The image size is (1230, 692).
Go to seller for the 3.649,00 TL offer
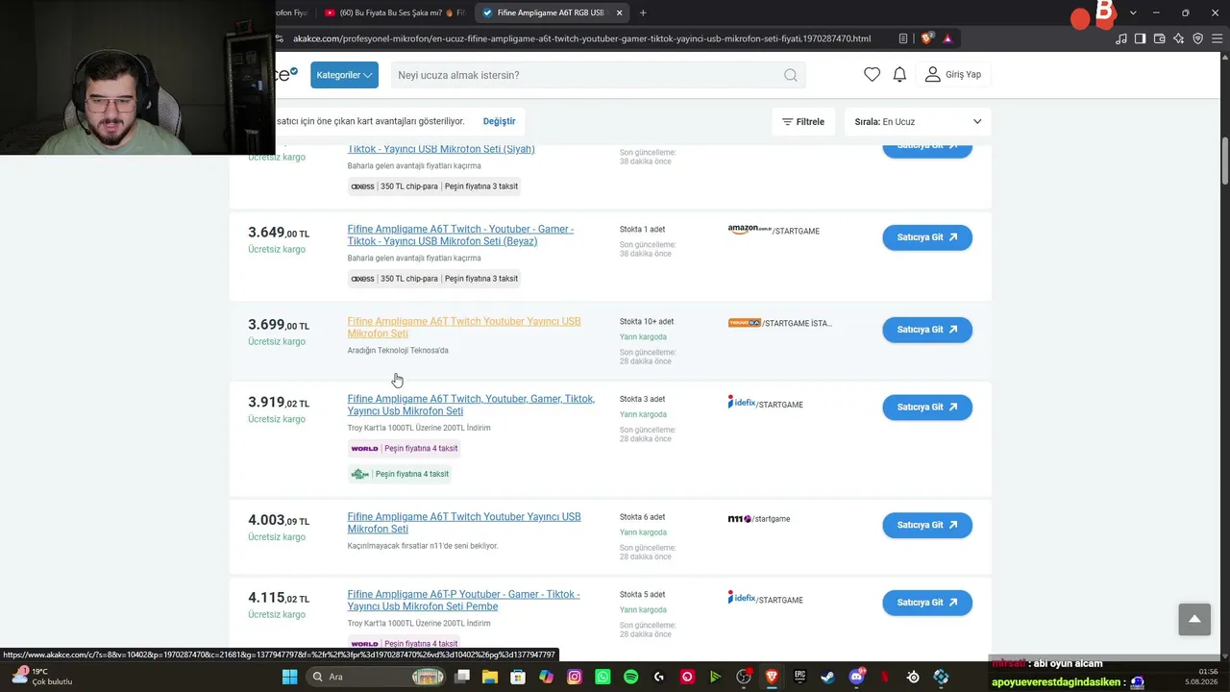(x=927, y=237)
